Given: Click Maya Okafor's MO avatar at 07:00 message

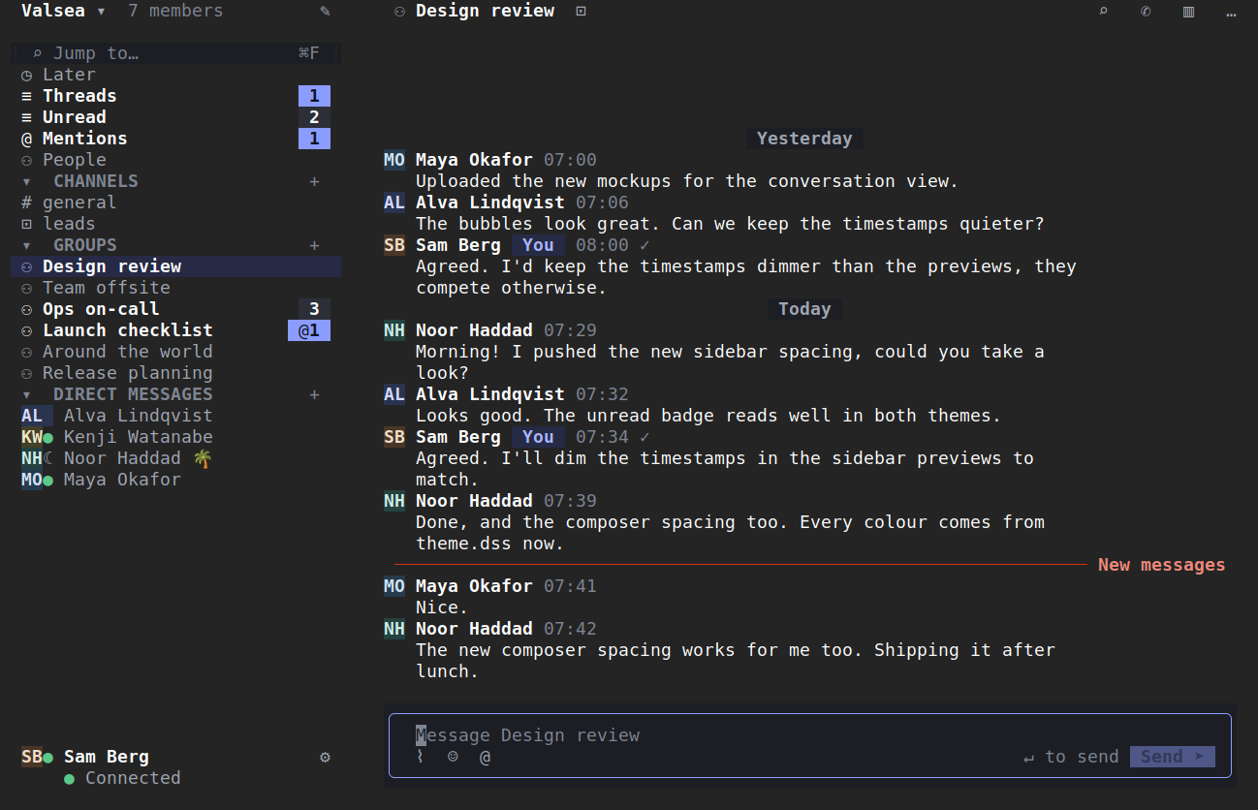Looking at the screenshot, I should pyautogui.click(x=394, y=160).
